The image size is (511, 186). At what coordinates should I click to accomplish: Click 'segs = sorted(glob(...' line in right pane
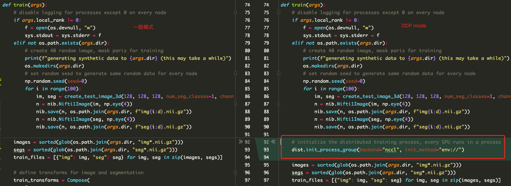point(374,172)
